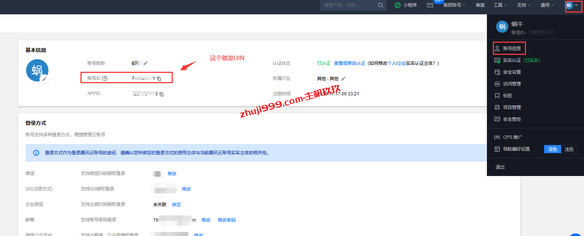This screenshot has height=236, width=584.
Task: Toggle the user menu dropdown arrow
Action: pos(576,5)
